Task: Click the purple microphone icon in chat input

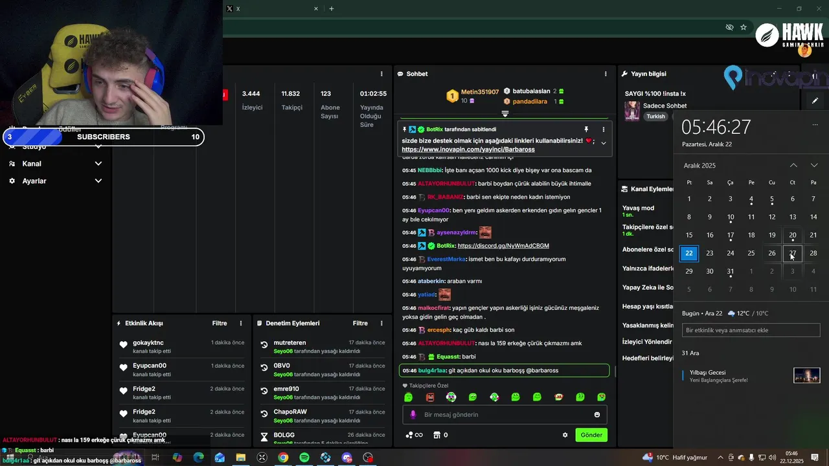Action: pos(413,415)
